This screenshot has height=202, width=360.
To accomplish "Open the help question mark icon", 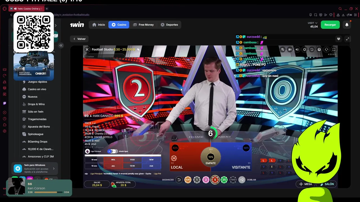I will coord(319,49).
